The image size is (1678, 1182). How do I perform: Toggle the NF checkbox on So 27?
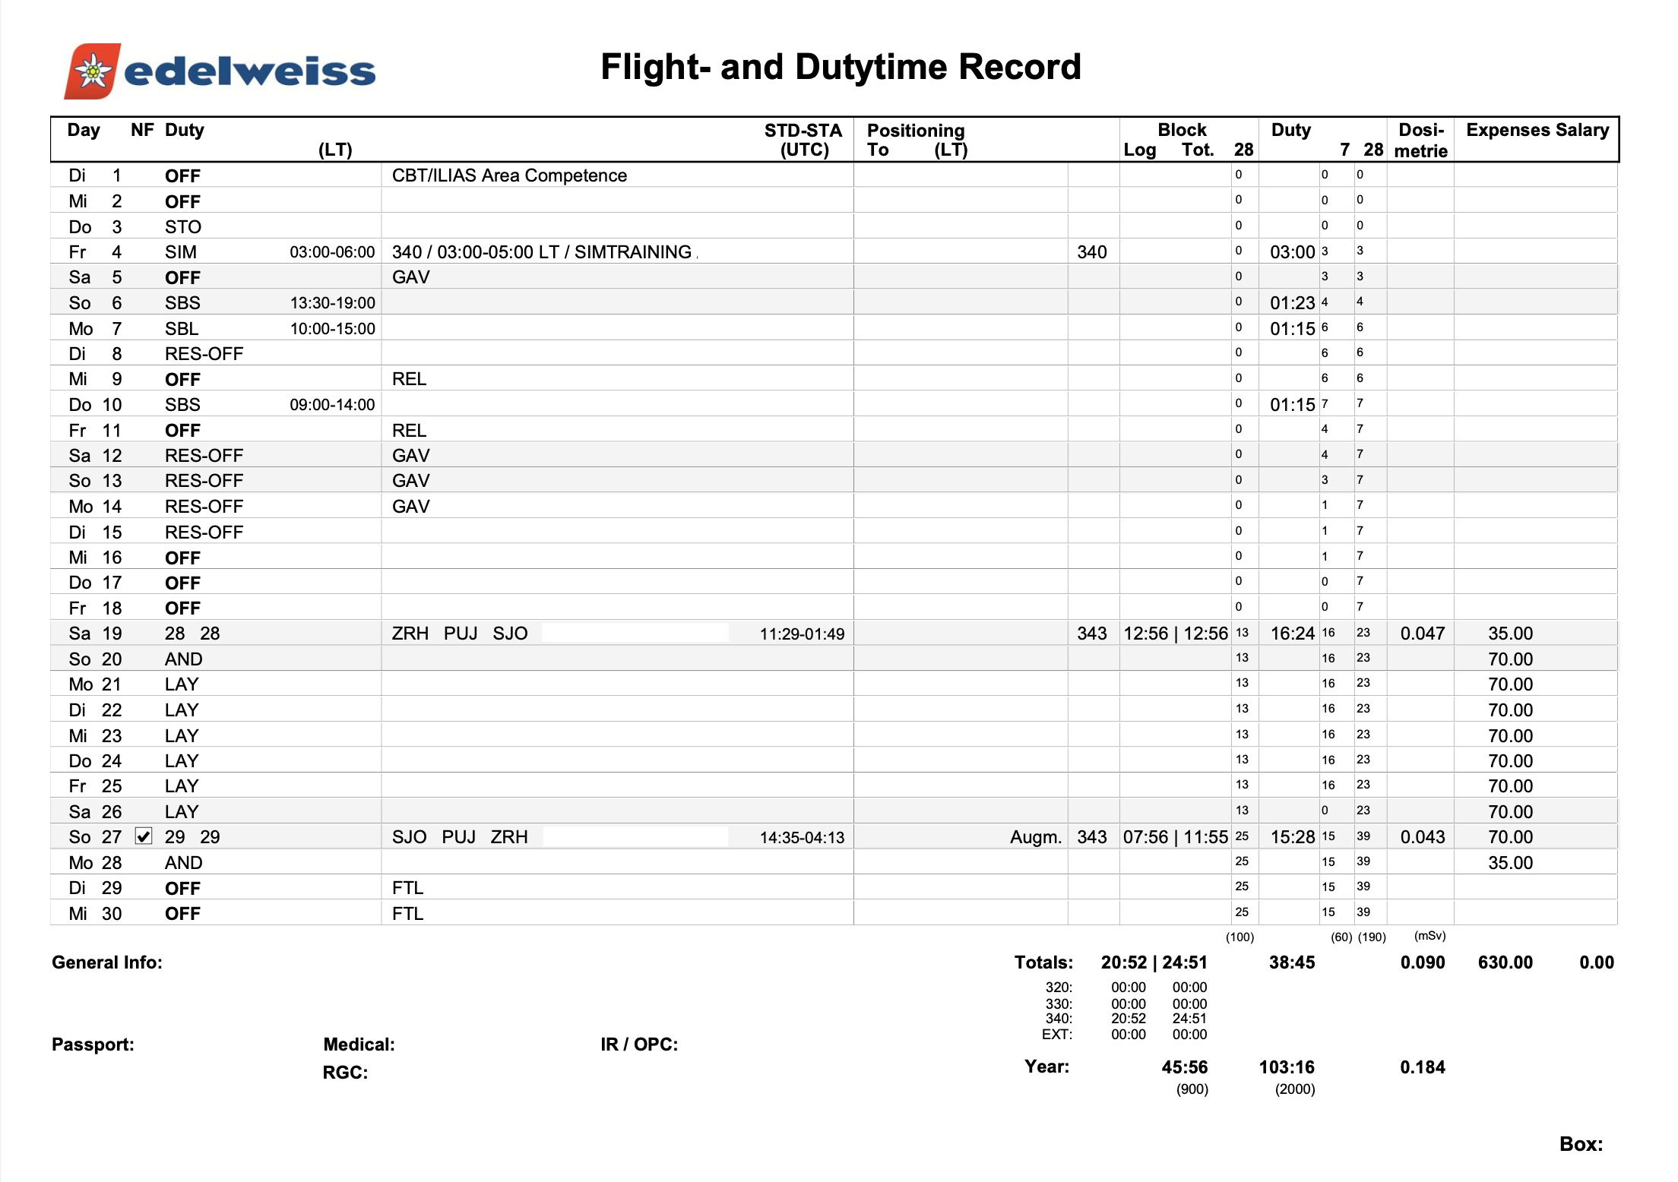[x=144, y=836]
